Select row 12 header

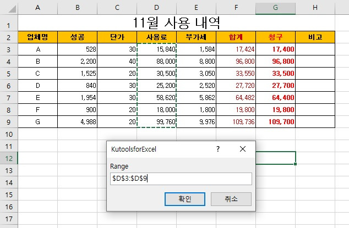(9, 158)
